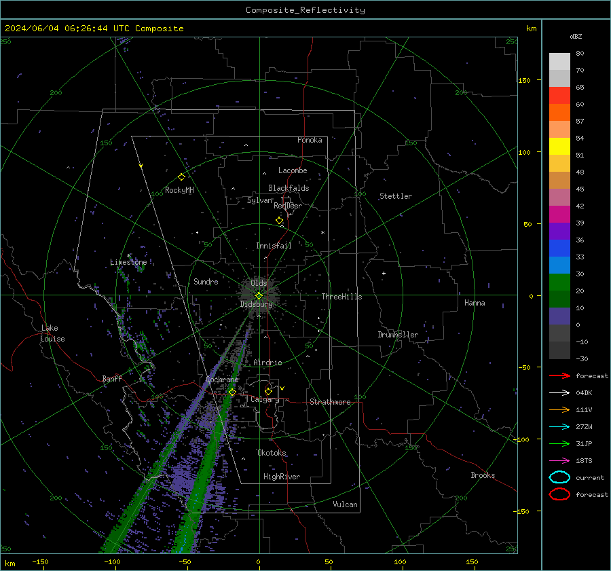The width and height of the screenshot is (611, 571).
Task: Click the Banff town label
Action: [112, 378]
